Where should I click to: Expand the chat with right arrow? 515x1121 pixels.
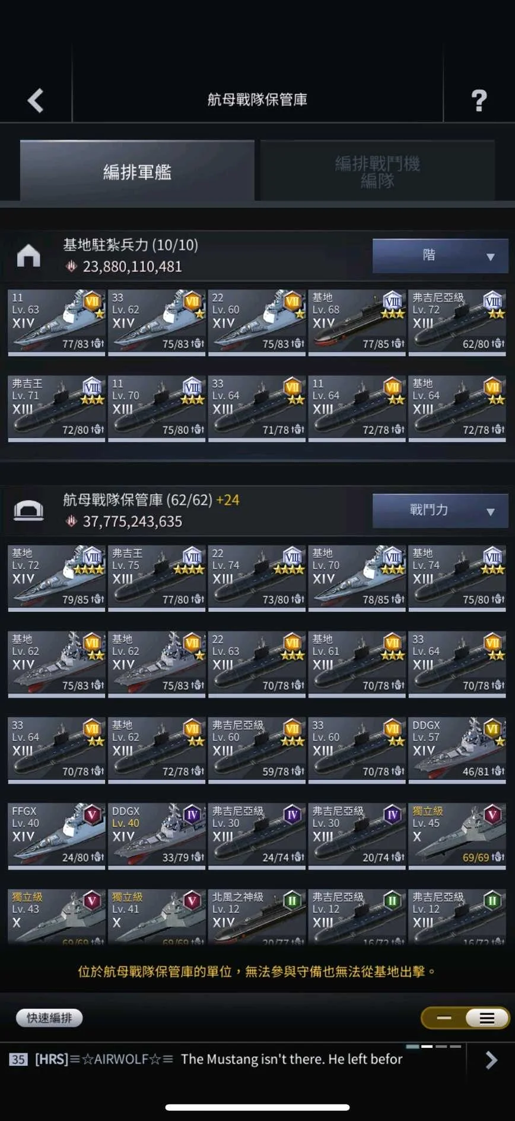(491, 1060)
